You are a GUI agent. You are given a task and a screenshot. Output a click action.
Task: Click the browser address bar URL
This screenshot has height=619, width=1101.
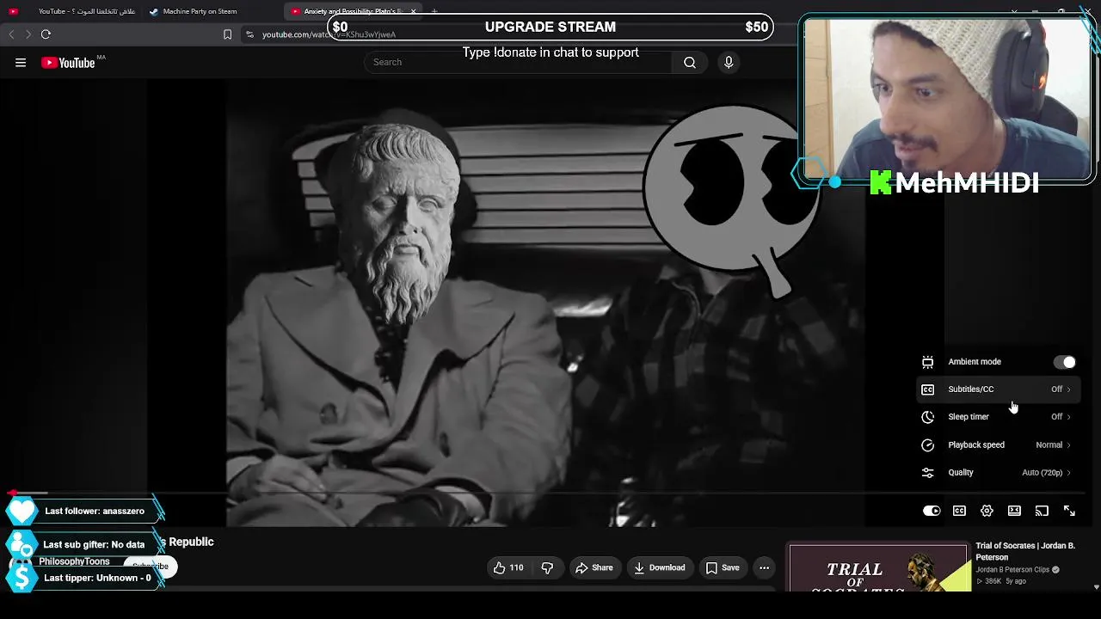click(x=329, y=34)
